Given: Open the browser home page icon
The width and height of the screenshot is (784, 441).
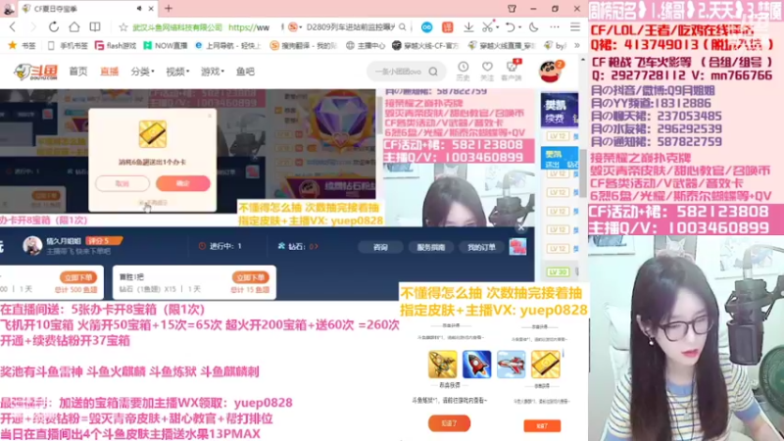Looking at the screenshot, I should pos(74,27).
